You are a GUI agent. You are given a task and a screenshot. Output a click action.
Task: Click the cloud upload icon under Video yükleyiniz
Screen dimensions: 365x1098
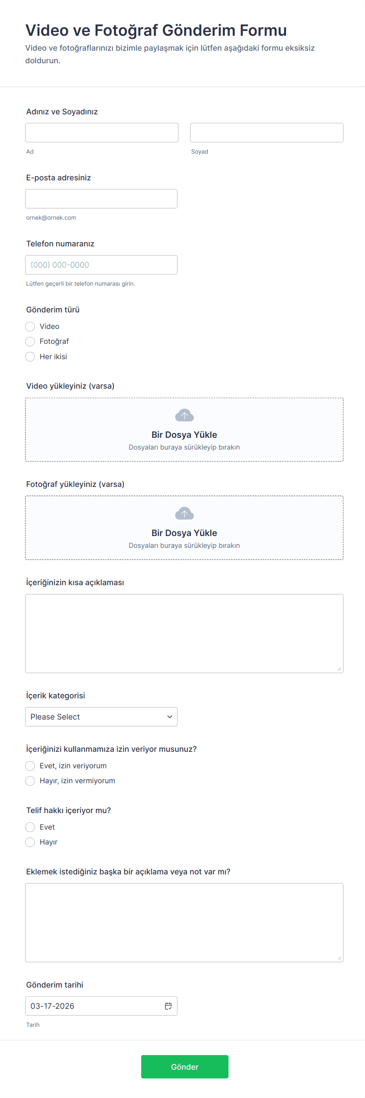[x=184, y=415]
